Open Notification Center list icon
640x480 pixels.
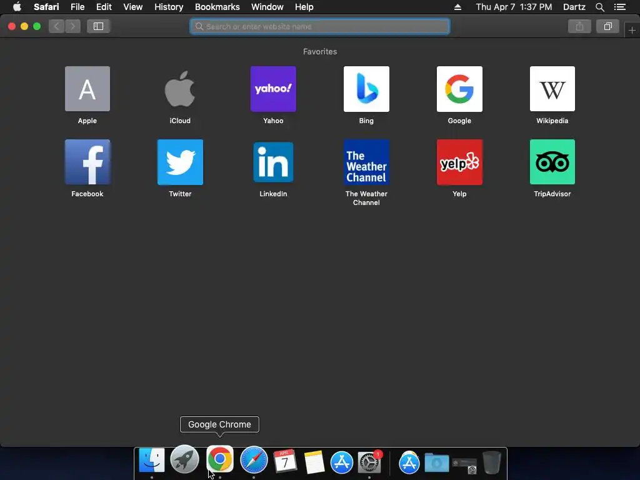click(619, 7)
